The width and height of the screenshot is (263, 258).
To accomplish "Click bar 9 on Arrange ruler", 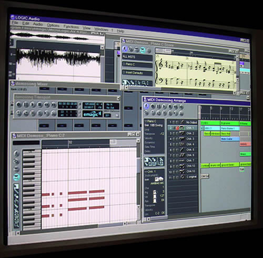I will [x=221, y=109].
